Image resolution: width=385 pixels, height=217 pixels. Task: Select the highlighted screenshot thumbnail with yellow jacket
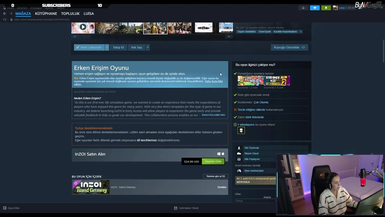tap(155, 28)
